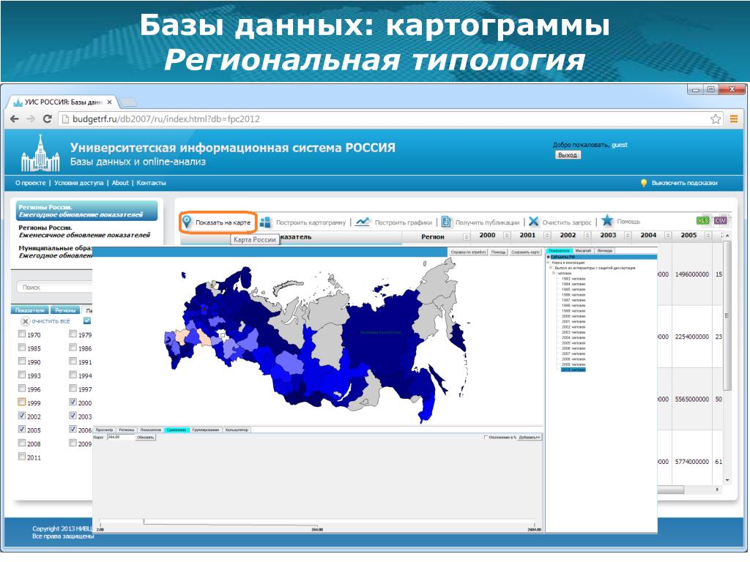750x562 pixels.
Task: Bookmark the page with the star icon
Action: (715, 119)
